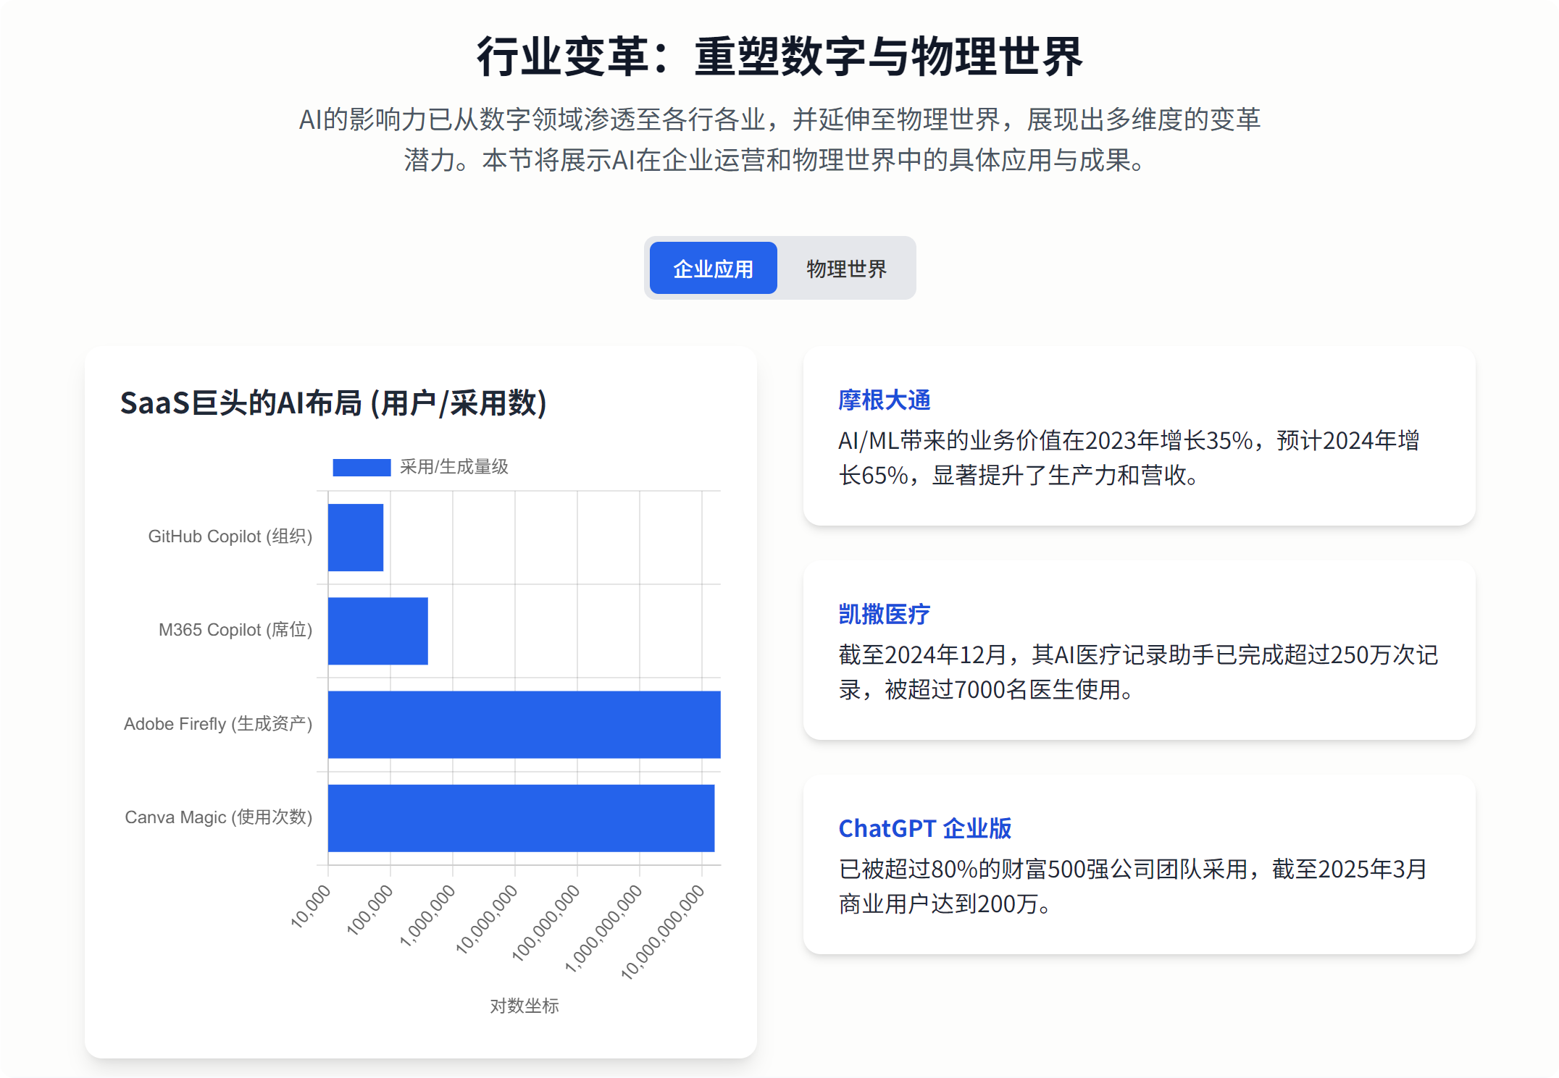Click the 对数坐标 axis title
Viewport: 1559px width, 1078px height.
(524, 1006)
